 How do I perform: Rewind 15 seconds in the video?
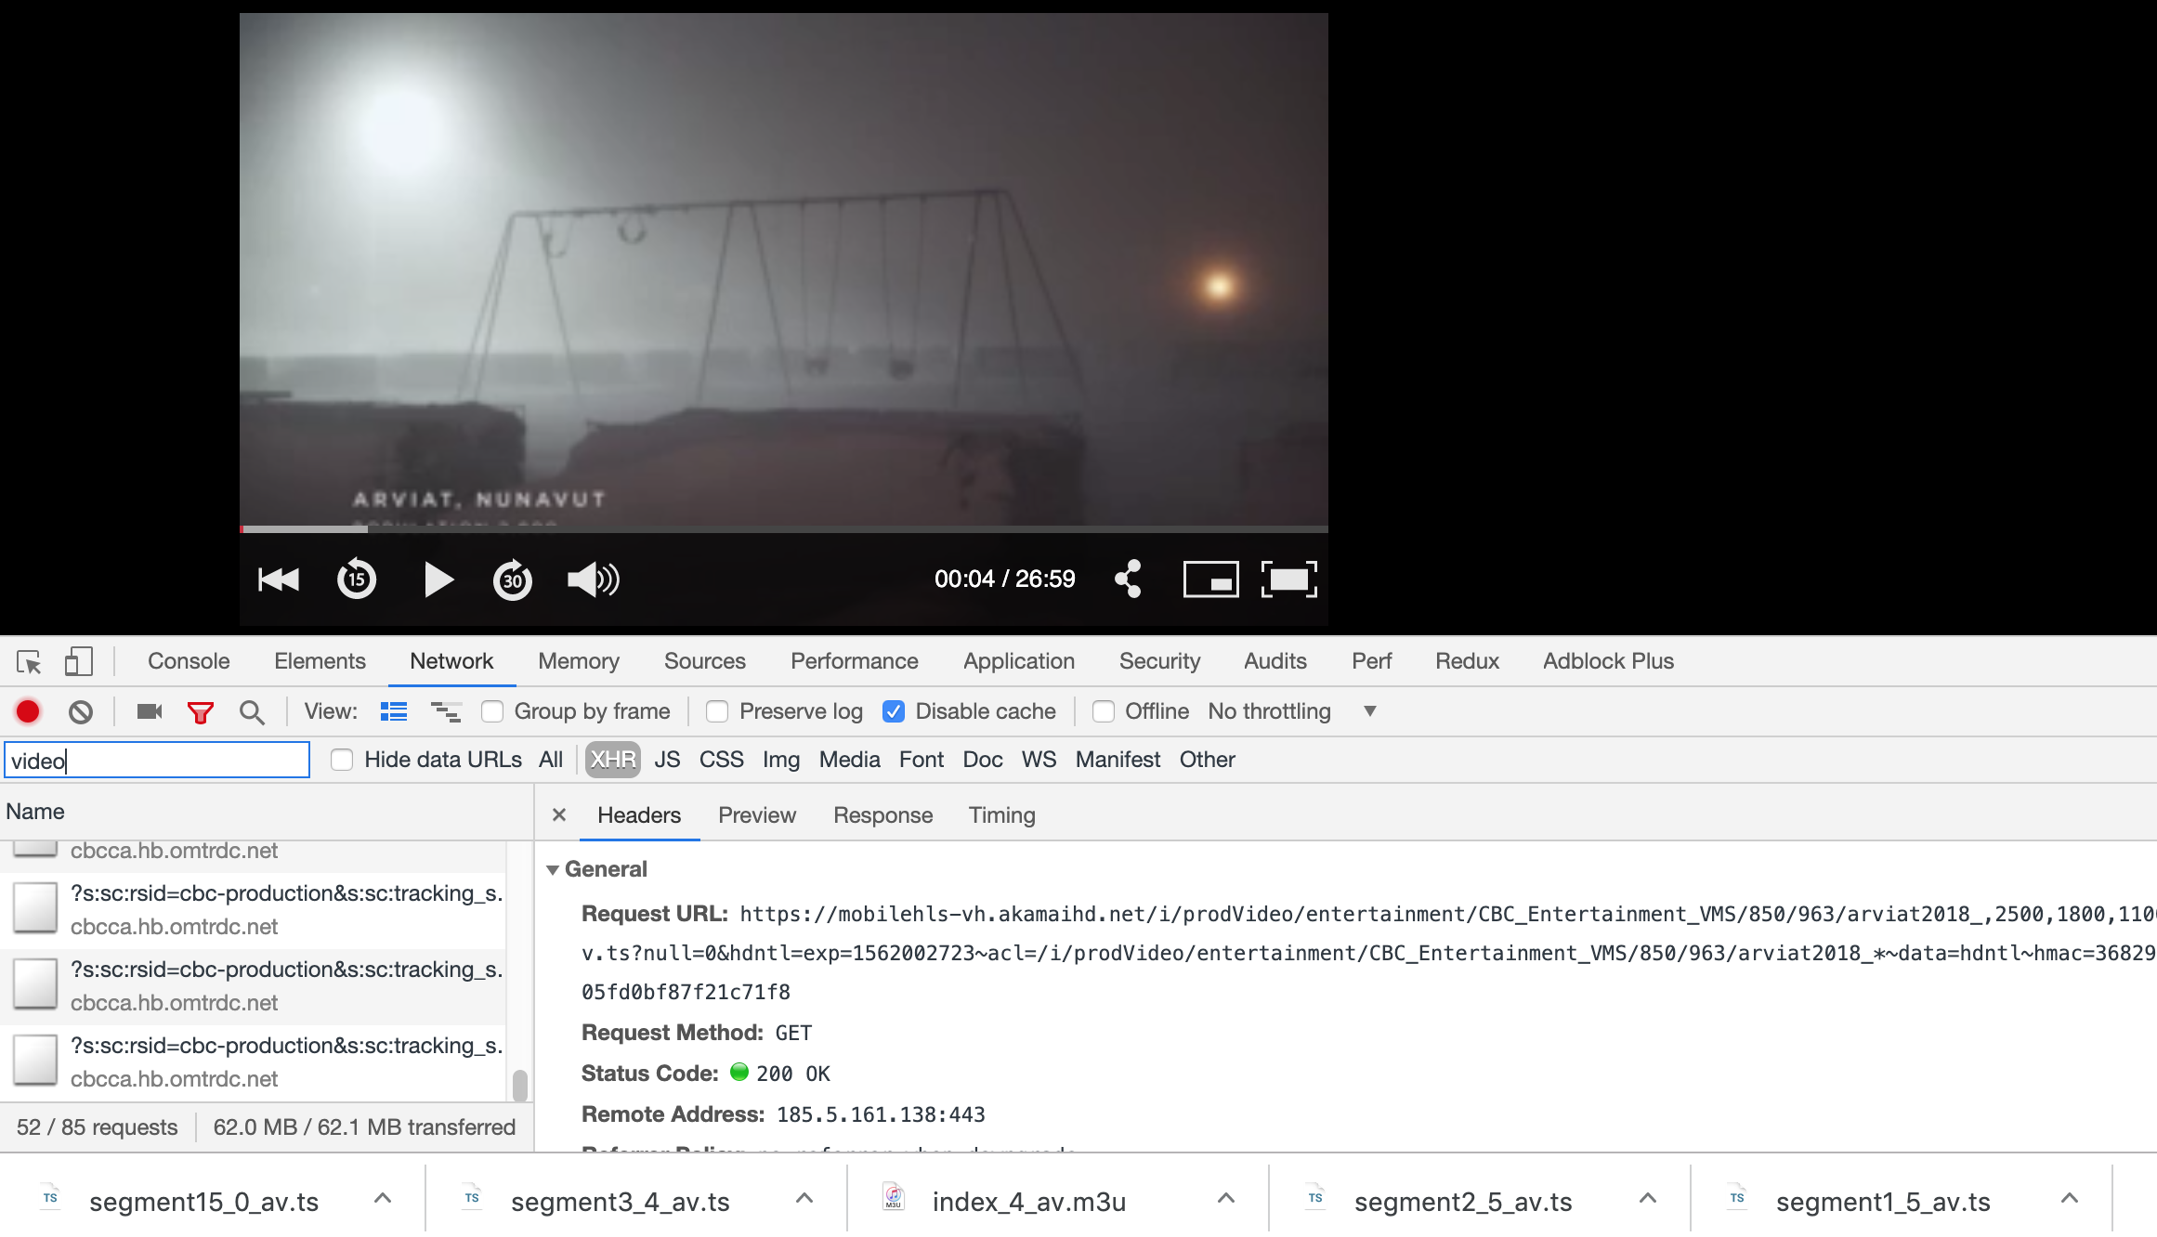click(357, 579)
